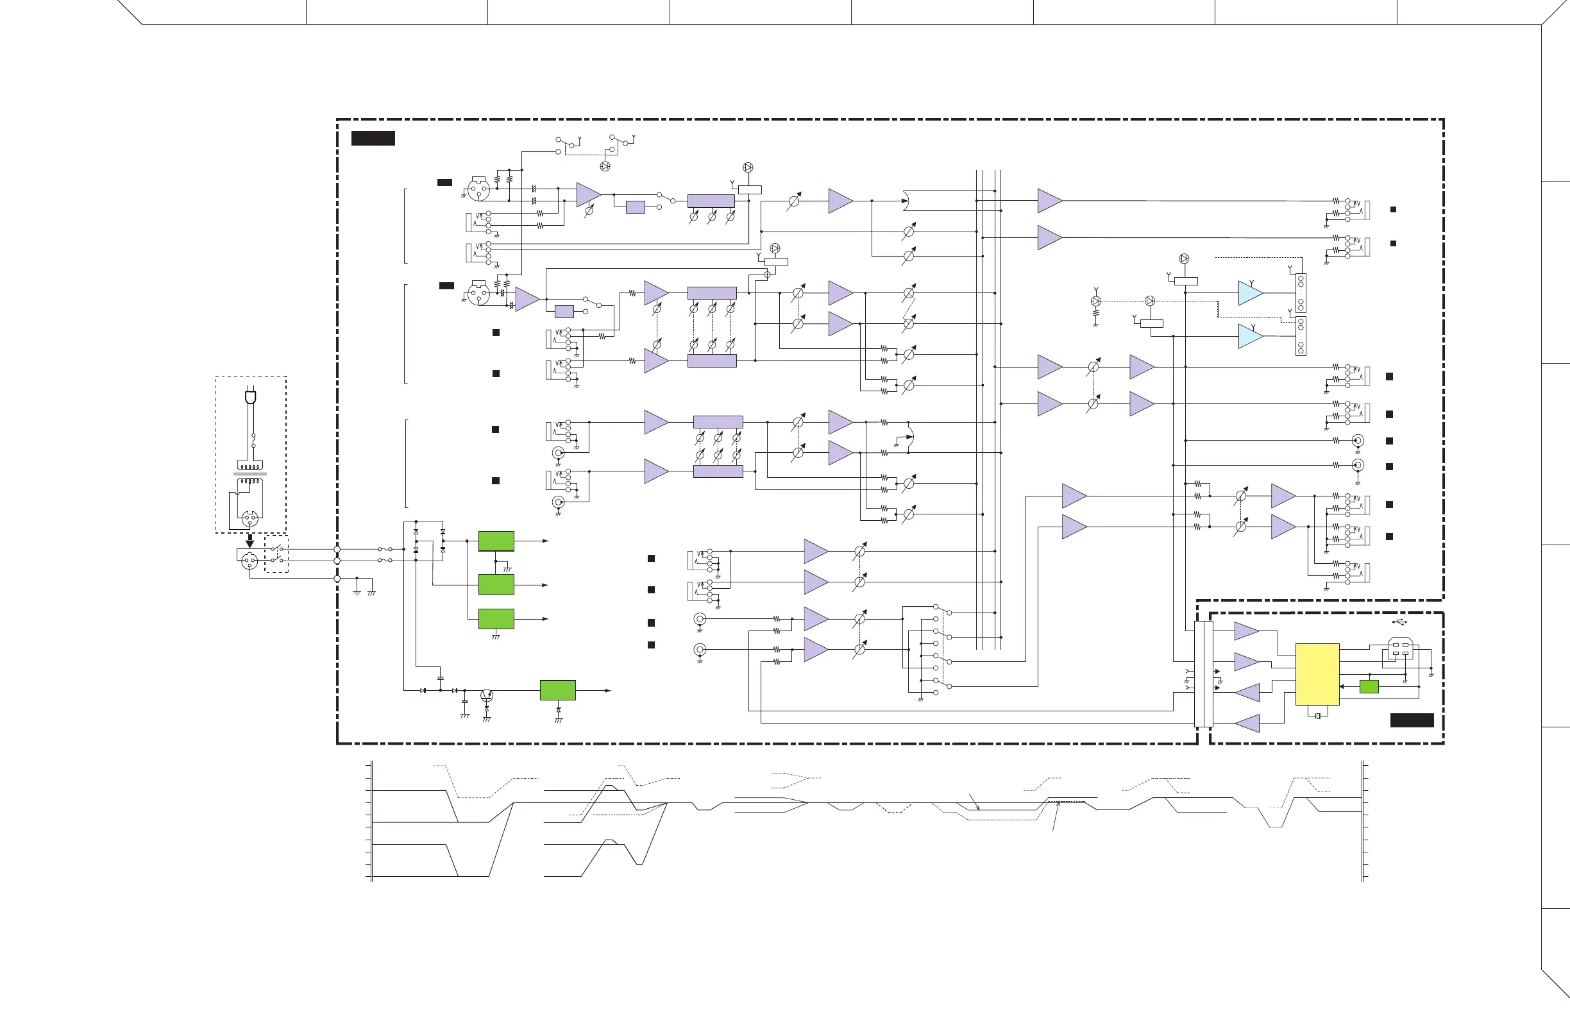Image resolution: width=1570 pixels, height=1016 pixels.
Task: Click the DIN socket inside the adapter box
Action: (249, 518)
